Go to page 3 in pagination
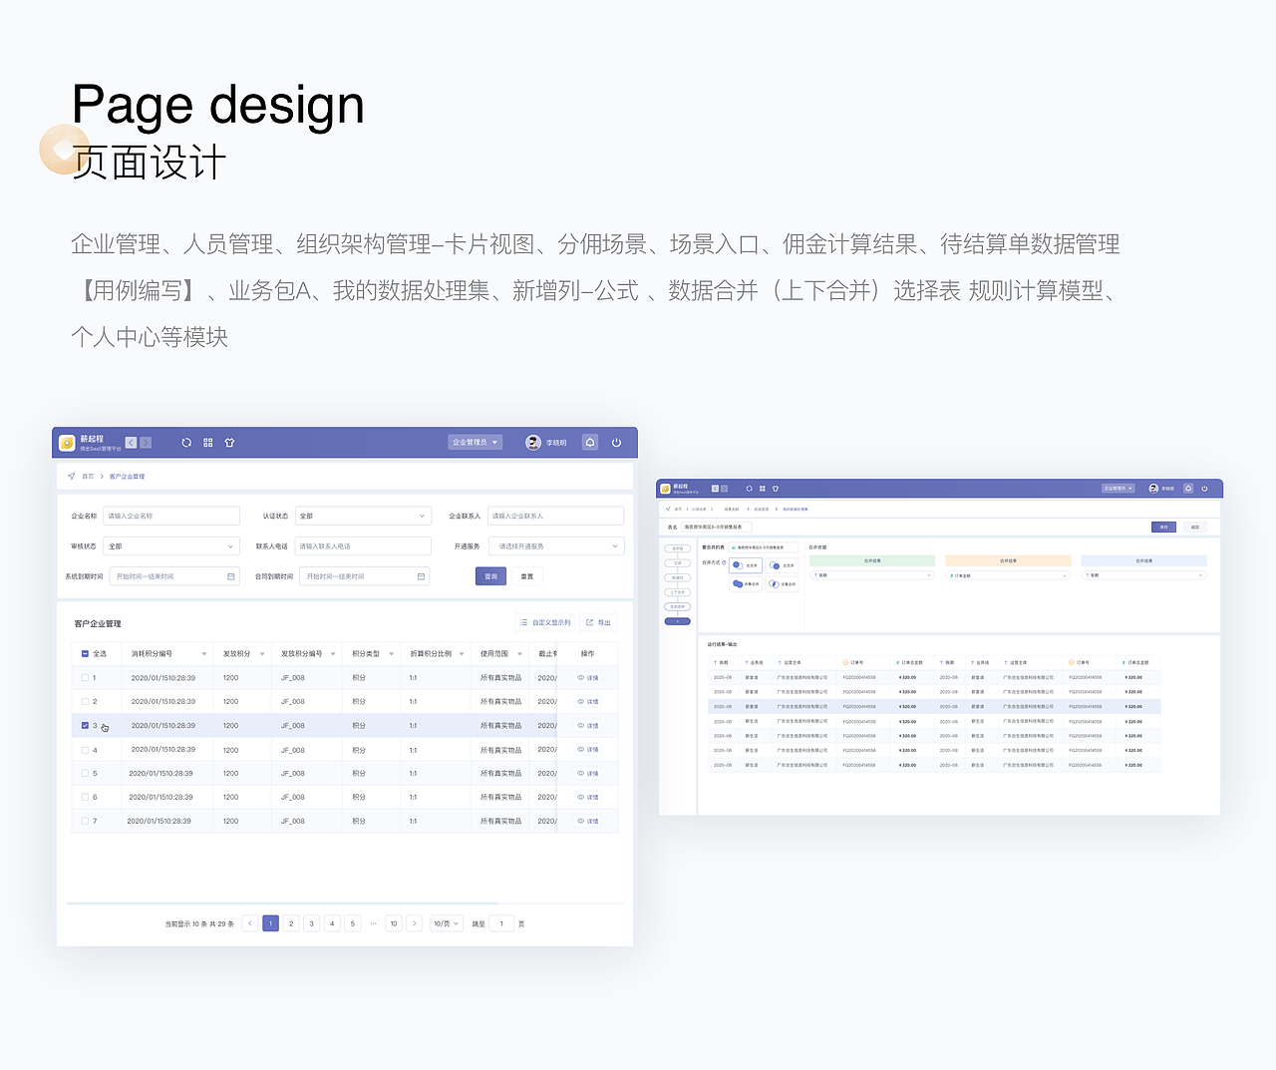The width and height of the screenshot is (1276, 1070). (312, 923)
